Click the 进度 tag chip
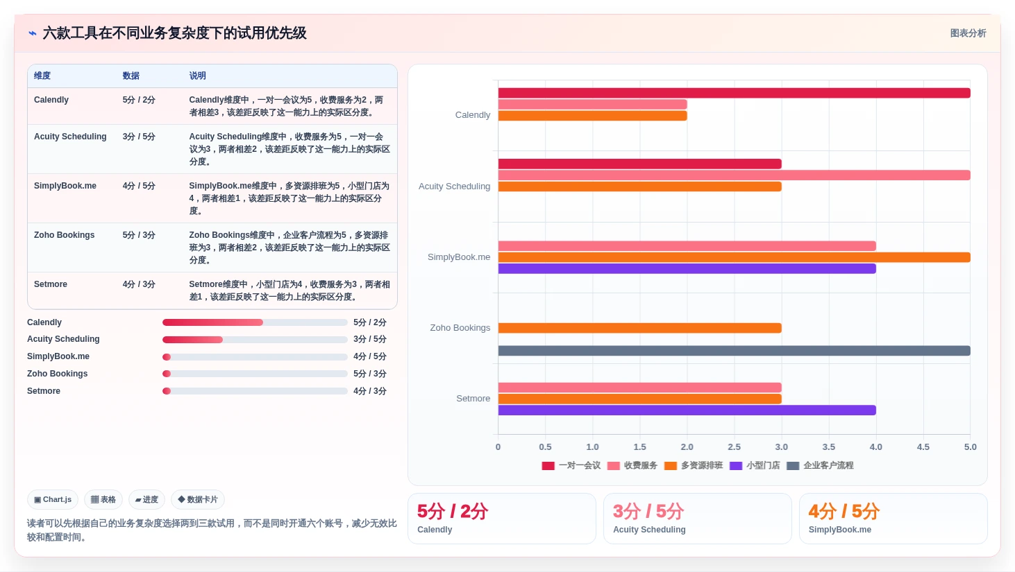 pyautogui.click(x=146, y=499)
